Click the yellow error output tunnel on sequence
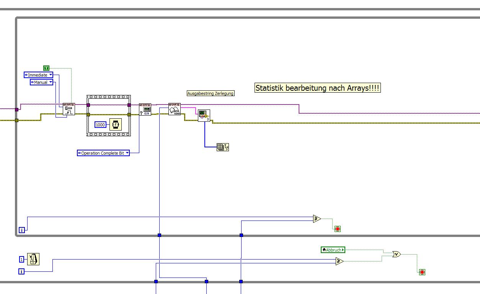 129,114
